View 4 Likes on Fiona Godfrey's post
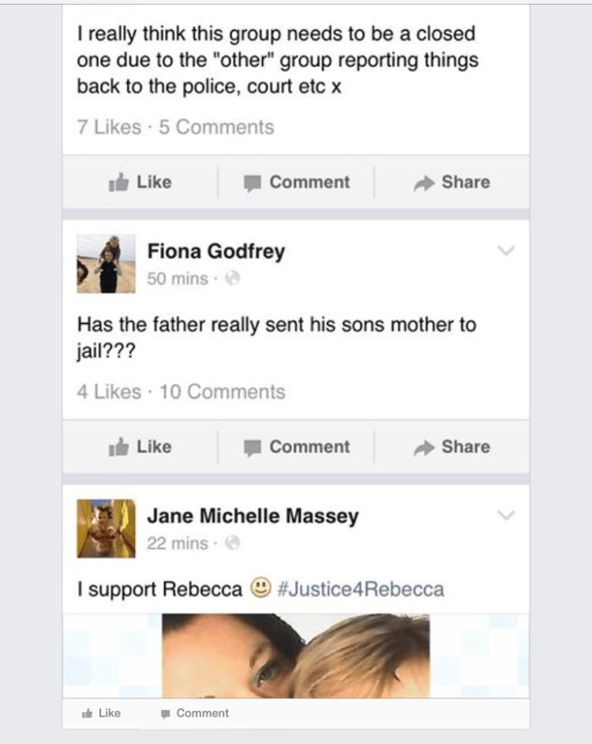592x744 pixels. coord(109,392)
